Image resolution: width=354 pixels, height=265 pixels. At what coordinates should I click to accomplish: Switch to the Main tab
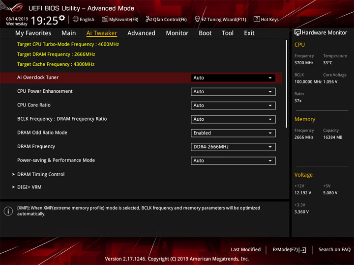coord(69,33)
